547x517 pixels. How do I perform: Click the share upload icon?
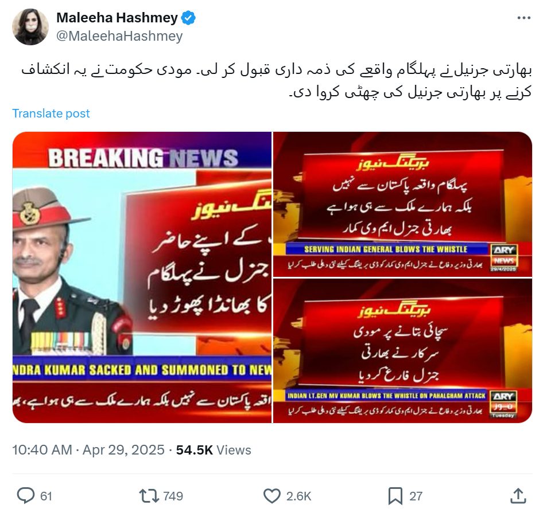(x=518, y=496)
